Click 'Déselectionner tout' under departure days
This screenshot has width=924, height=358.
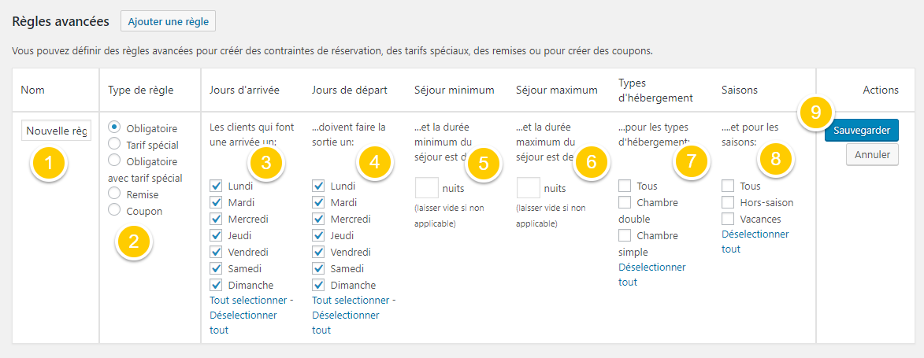tap(345, 323)
